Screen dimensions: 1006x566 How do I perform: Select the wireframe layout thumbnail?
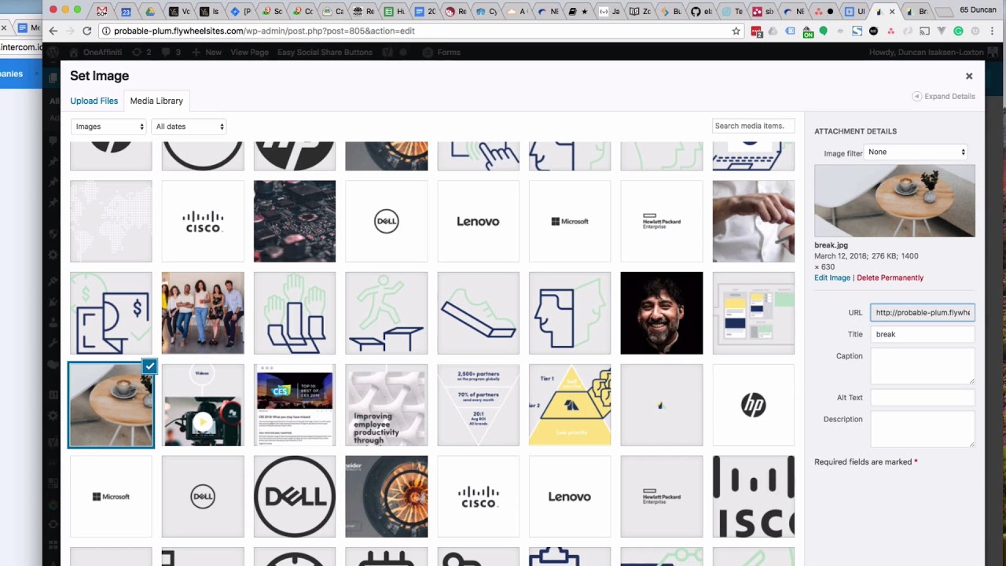pyautogui.click(x=754, y=313)
